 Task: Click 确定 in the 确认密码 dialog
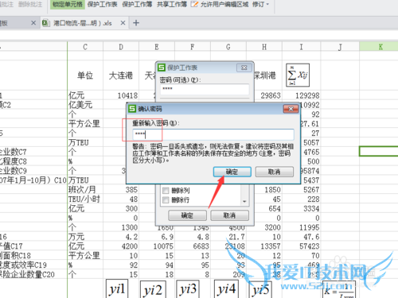coord(232,172)
